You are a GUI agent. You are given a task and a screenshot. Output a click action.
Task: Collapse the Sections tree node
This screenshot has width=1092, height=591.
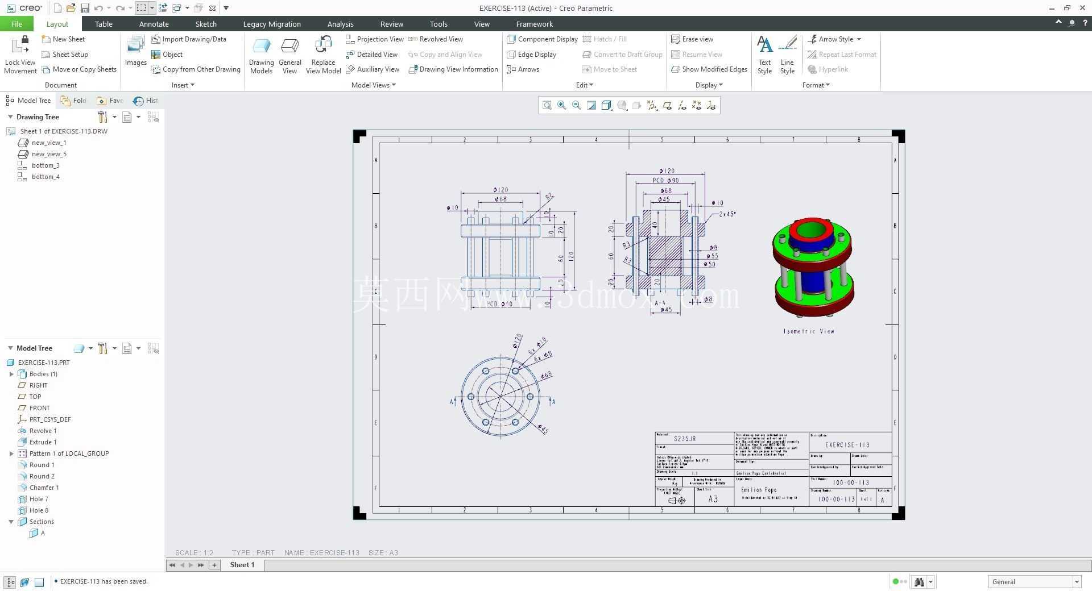[x=11, y=522]
